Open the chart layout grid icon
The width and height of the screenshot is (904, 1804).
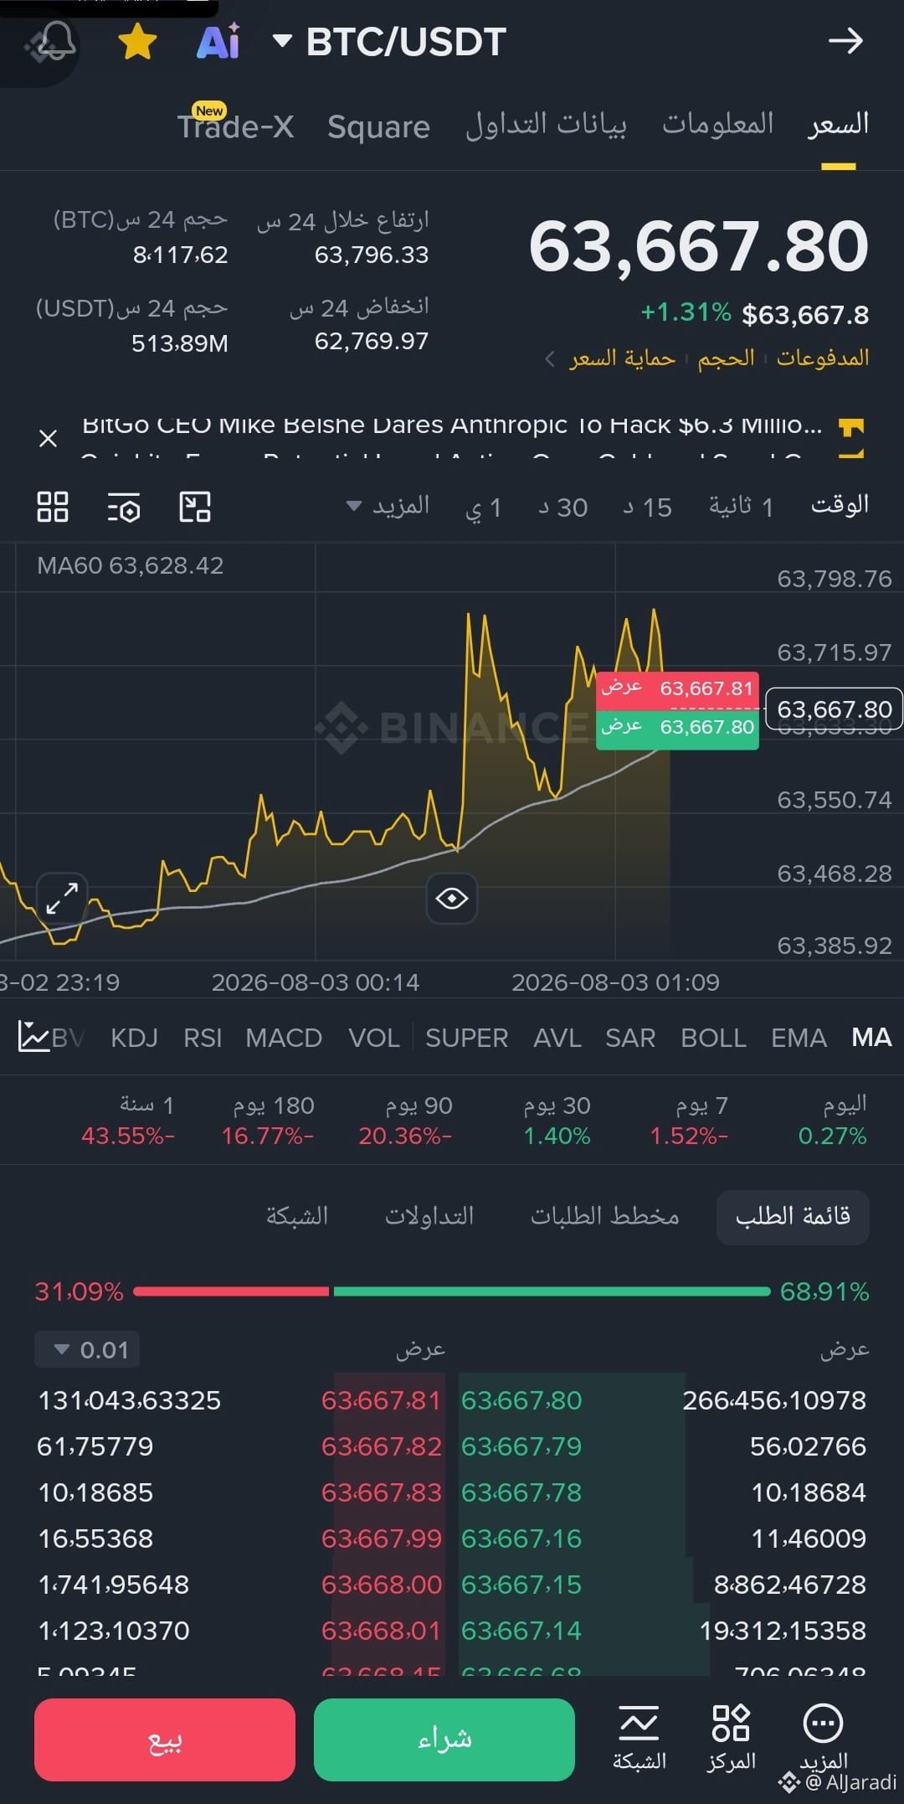click(53, 507)
